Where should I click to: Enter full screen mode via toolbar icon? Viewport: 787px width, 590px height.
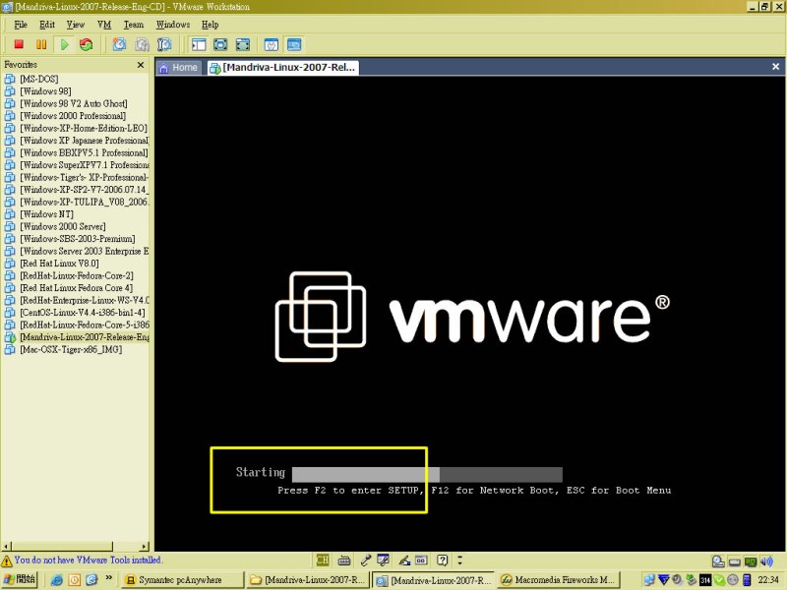[x=243, y=44]
